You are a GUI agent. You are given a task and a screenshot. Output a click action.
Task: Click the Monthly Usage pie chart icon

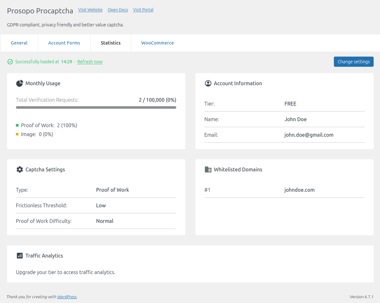tap(19, 83)
